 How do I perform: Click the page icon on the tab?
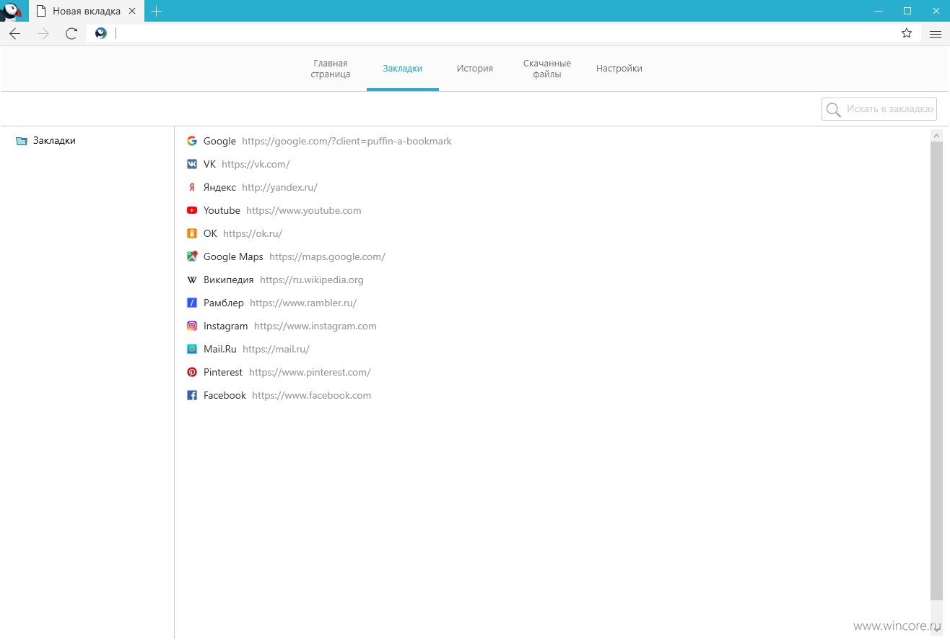tap(41, 12)
